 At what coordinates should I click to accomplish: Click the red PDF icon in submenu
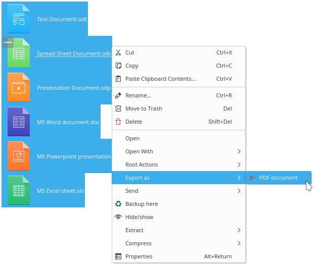252,178
